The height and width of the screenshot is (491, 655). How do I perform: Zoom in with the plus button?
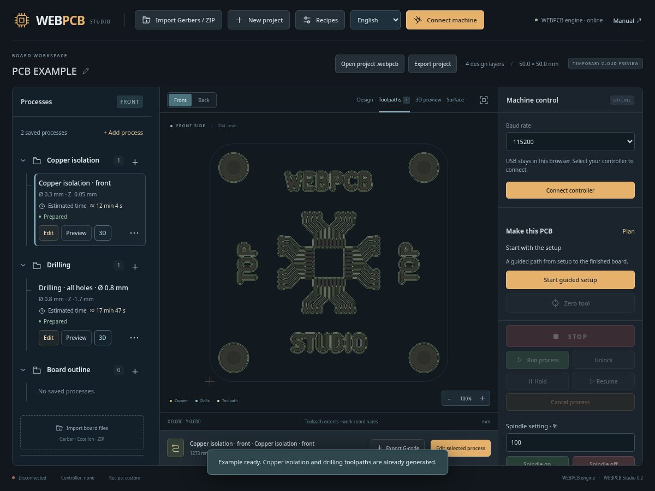(x=483, y=398)
